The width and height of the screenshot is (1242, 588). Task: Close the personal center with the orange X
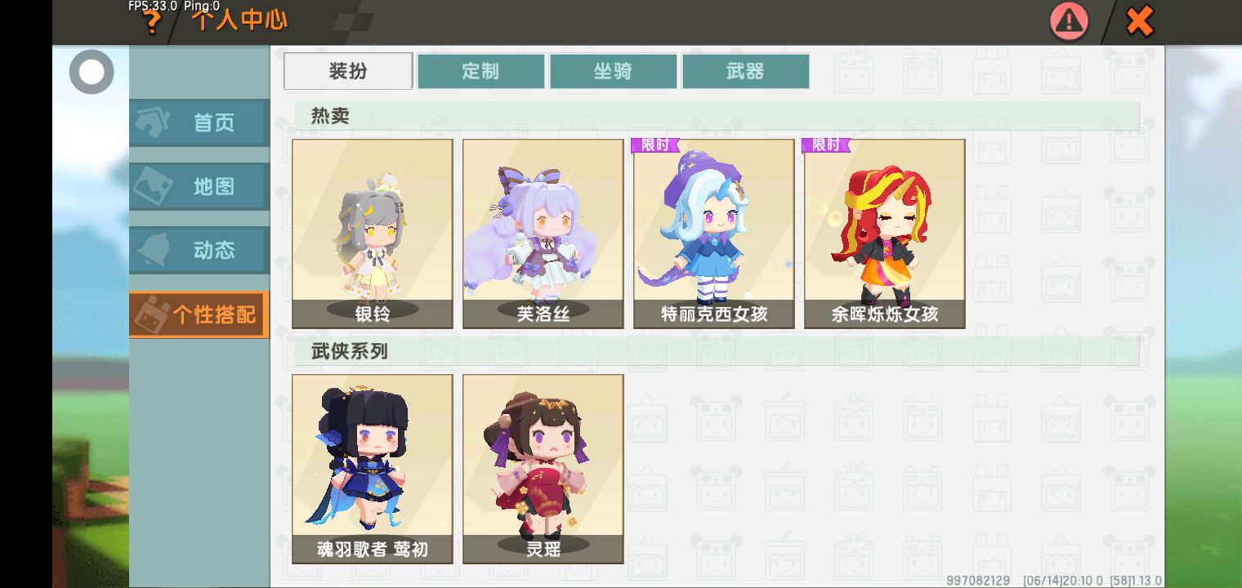click(1139, 21)
